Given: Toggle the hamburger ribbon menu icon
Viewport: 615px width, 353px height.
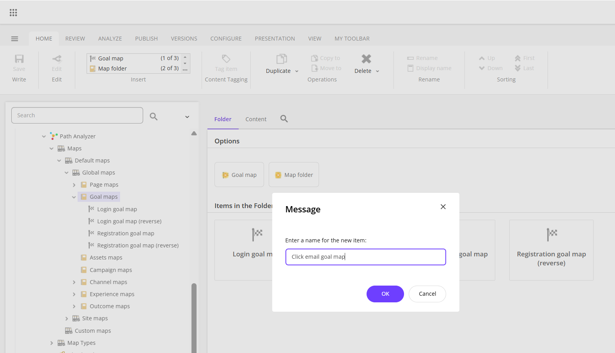Looking at the screenshot, I should (x=15, y=39).
